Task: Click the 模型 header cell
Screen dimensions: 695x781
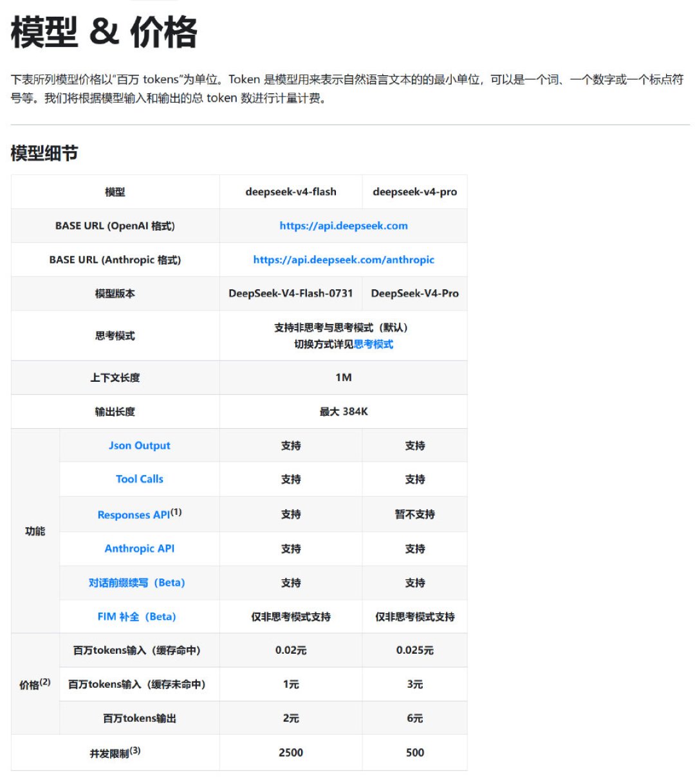Action: [x=115, y=192]
